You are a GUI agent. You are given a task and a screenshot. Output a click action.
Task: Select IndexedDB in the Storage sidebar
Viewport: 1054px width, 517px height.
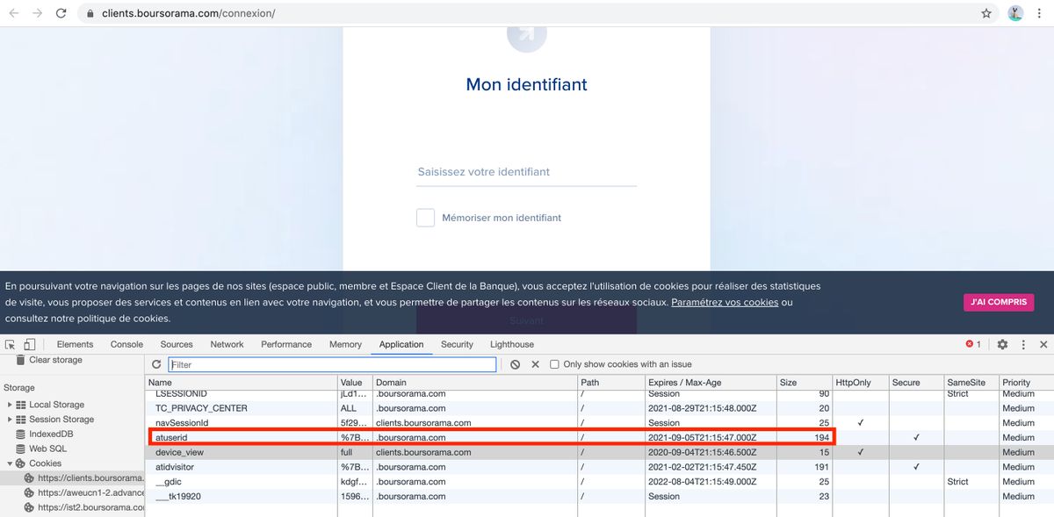pyautogui.click(x=49, y=434)
